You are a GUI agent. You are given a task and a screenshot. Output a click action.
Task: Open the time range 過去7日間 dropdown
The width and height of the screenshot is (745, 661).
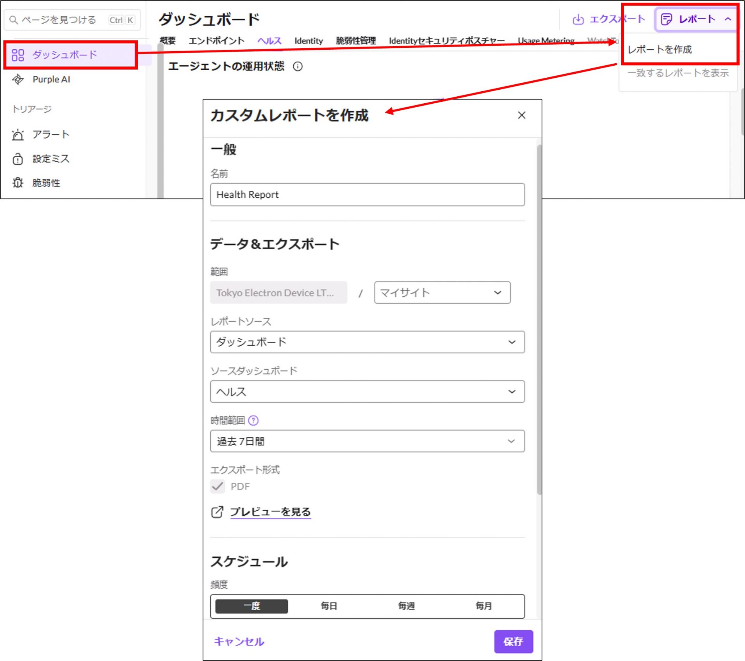click(x=367, y=441)
